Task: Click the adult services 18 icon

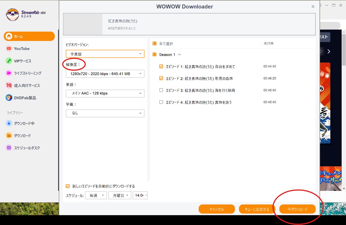Action: coord(9,85)
